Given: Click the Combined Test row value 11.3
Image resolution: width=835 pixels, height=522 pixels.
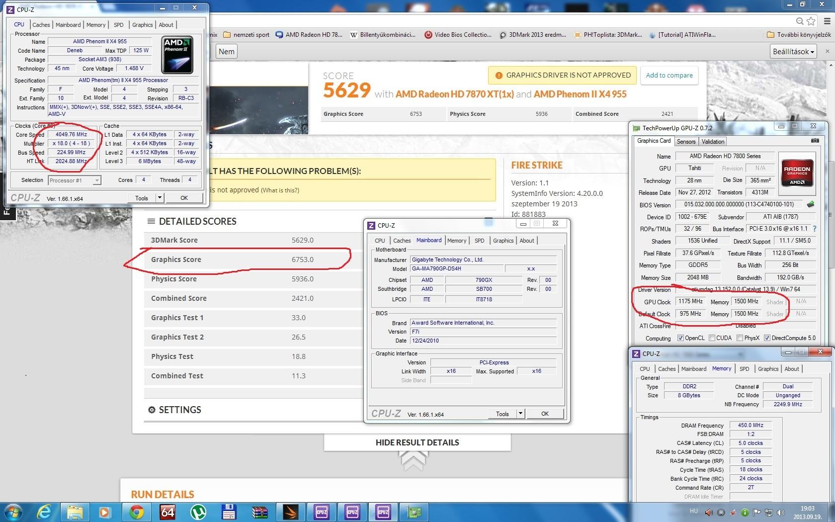Looking at the screenshot, I should tap(299, 376).
